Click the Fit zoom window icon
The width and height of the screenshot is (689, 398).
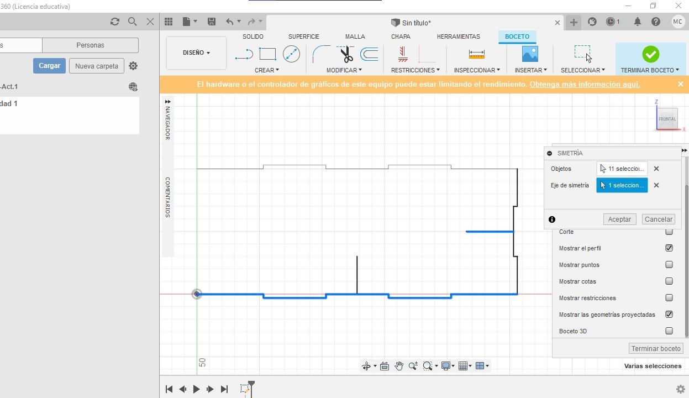coord(427,366)
